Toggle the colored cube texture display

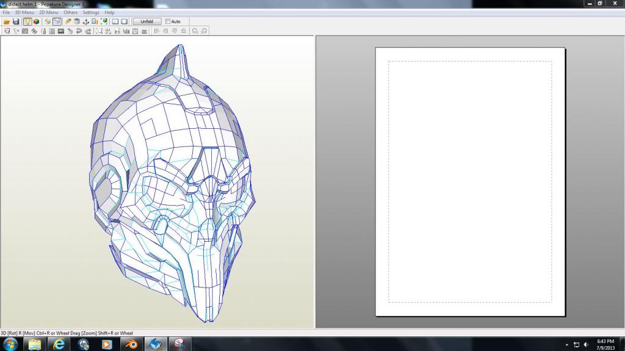tap(36, 21)
